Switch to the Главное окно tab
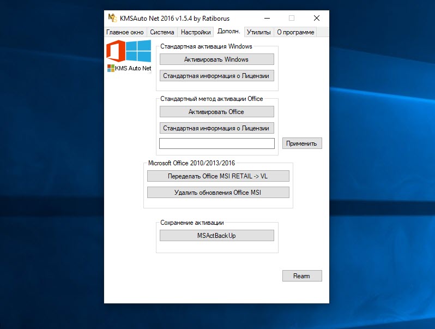The width and height of the screenshot is (435, 329). tap(125, 32)
